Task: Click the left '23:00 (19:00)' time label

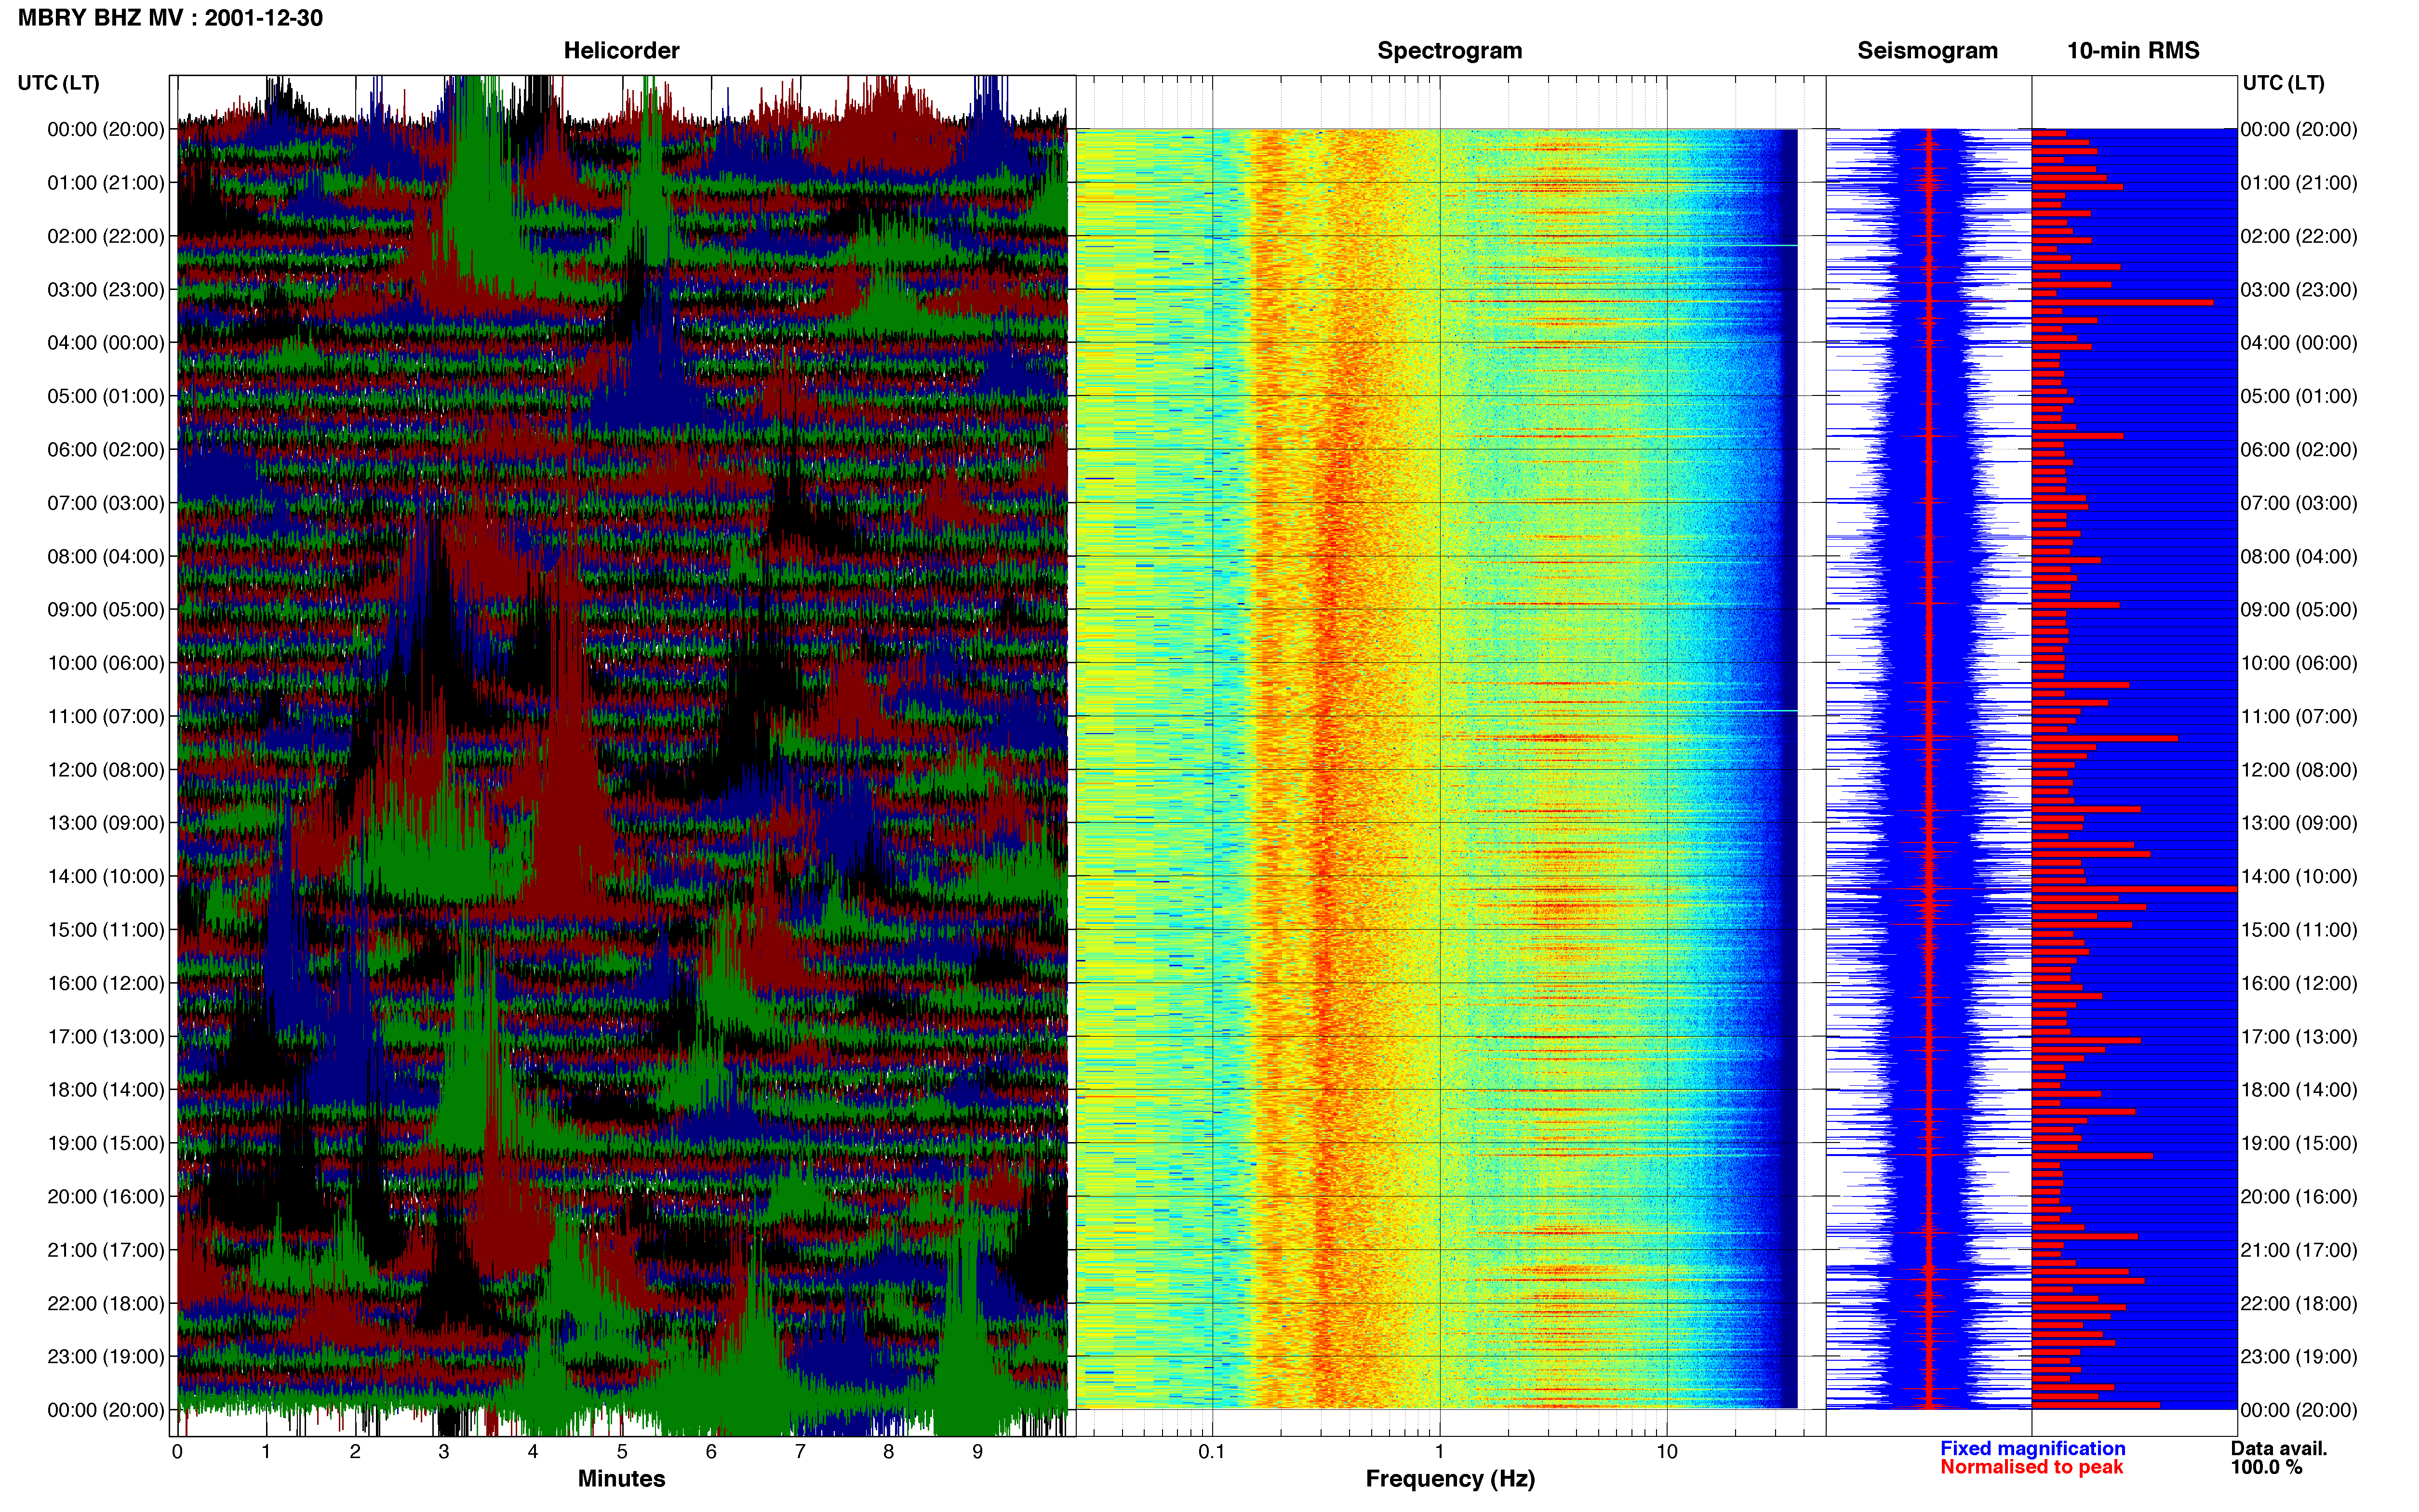Action: tap(106, 1357)
